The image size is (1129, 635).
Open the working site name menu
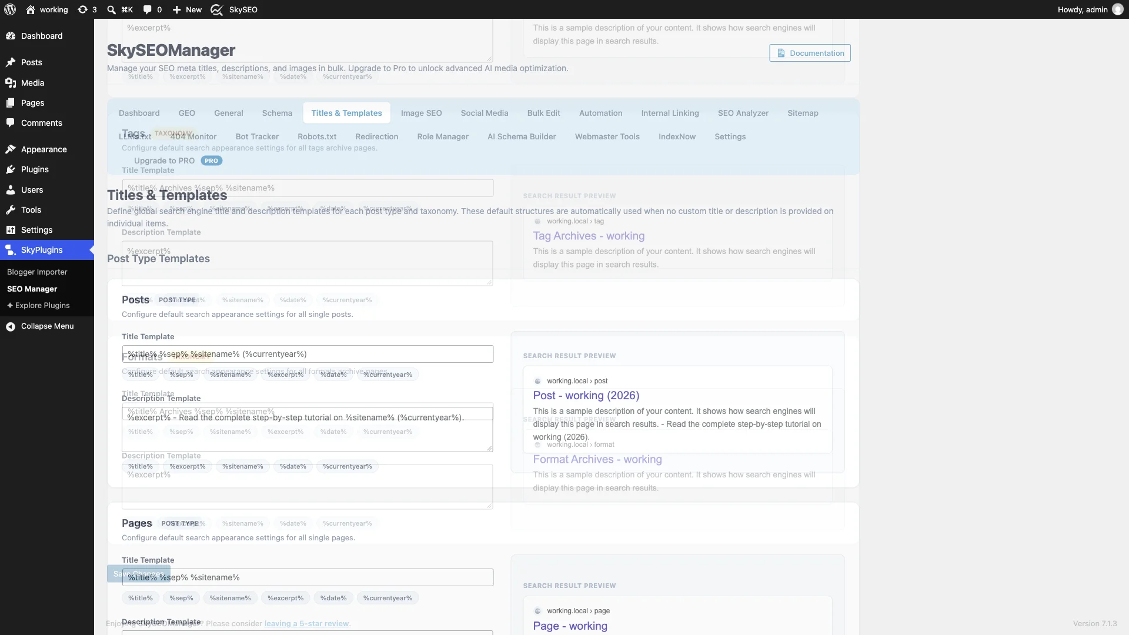[x=47, y=9]
